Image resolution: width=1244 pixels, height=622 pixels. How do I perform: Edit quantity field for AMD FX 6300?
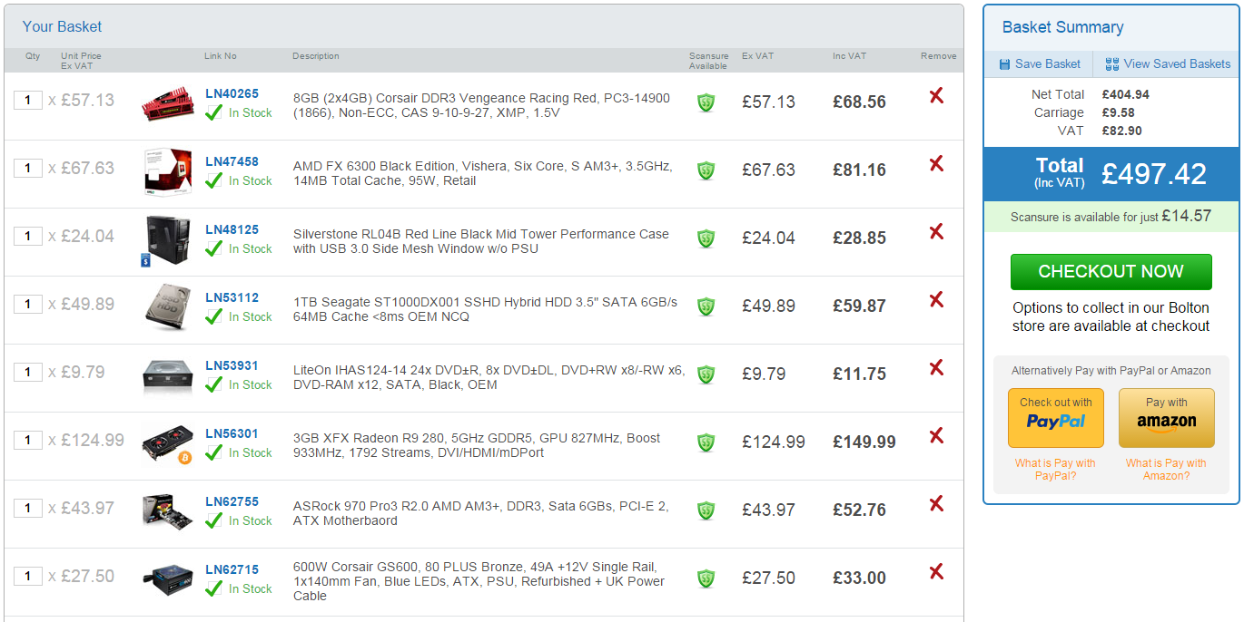(x=28, y=168)
